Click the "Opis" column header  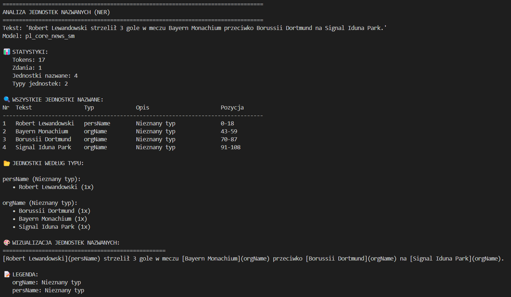[143, 108]
